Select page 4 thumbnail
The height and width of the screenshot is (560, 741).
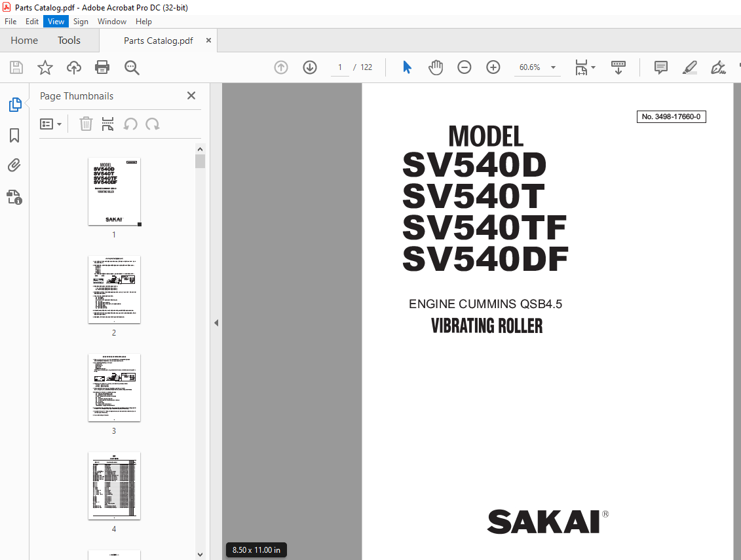(115, 486)
